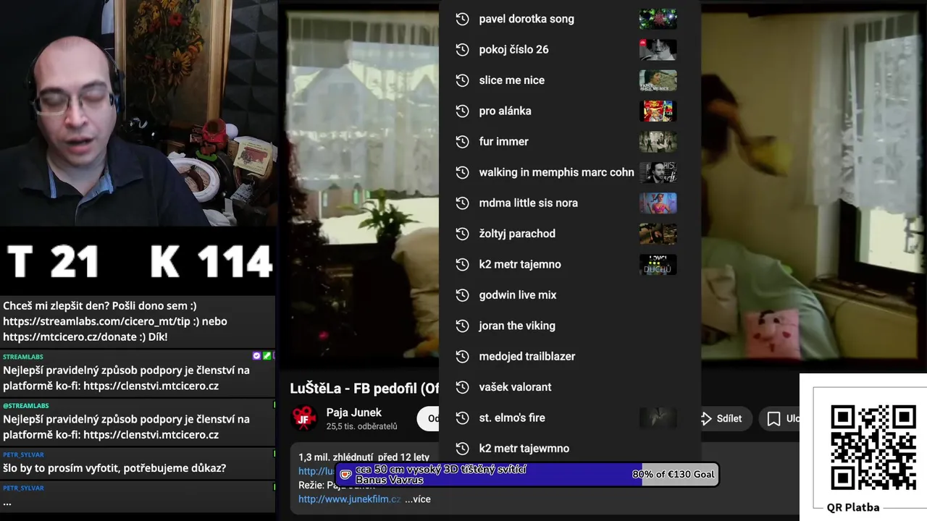Click the €130 donation goal bar
927x521 pixels.
528,475
